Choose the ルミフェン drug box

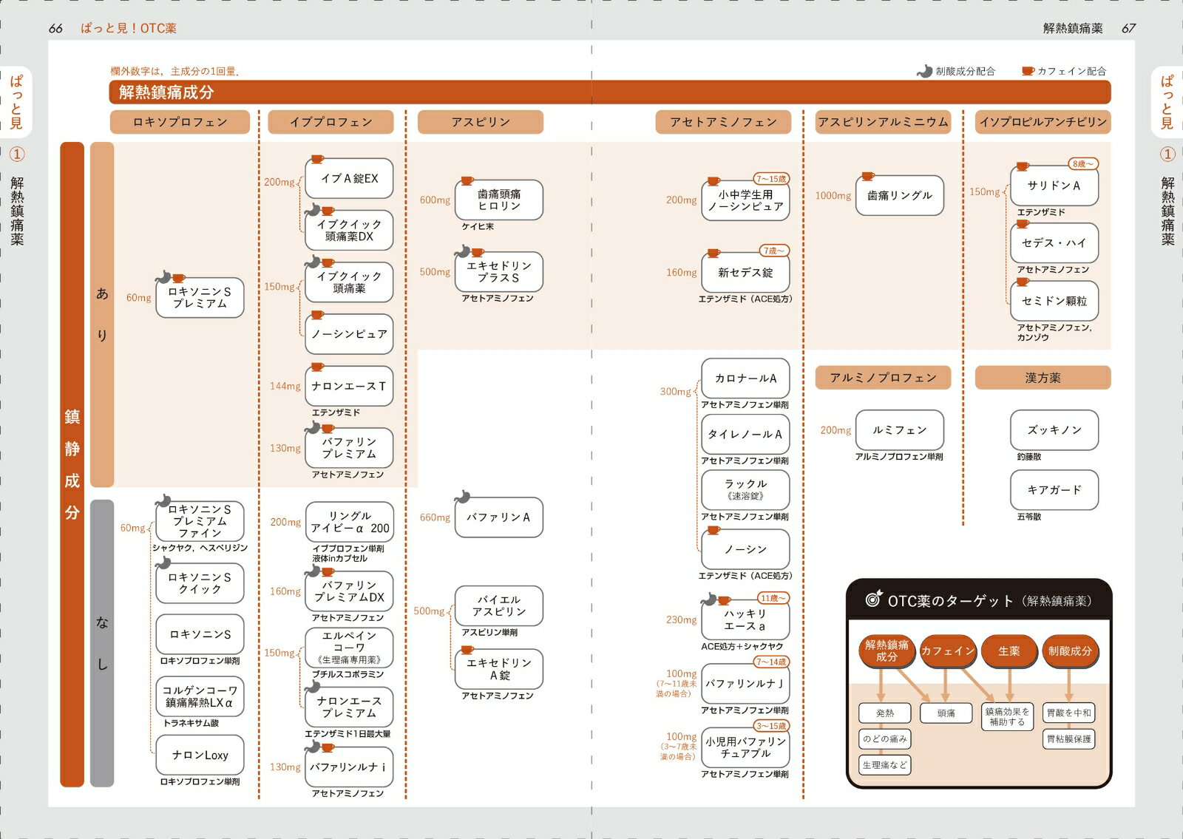[899, 429]
